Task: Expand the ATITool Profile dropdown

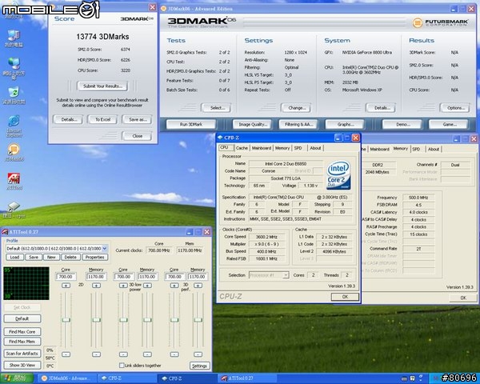Action: (x=105, y=248)
